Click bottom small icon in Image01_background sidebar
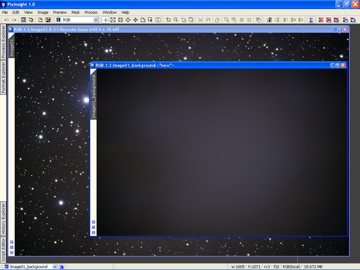This screenshot has width=360, height=270. click(93, 233)
